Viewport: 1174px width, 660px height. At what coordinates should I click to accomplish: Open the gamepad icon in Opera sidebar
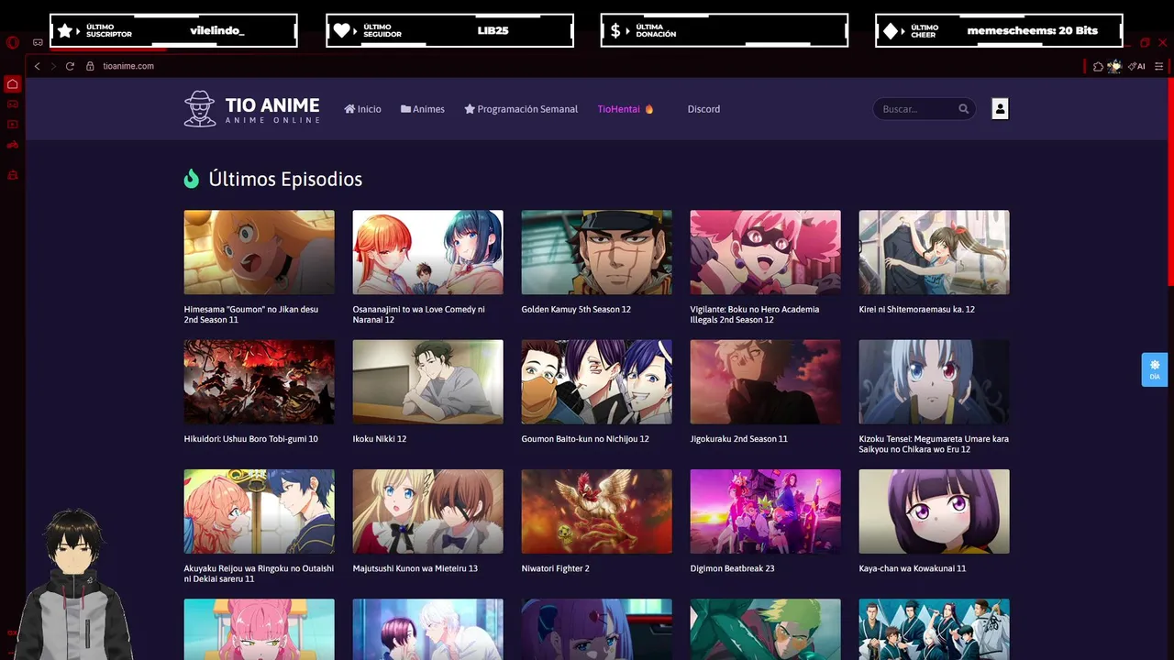tap(12, 104)
